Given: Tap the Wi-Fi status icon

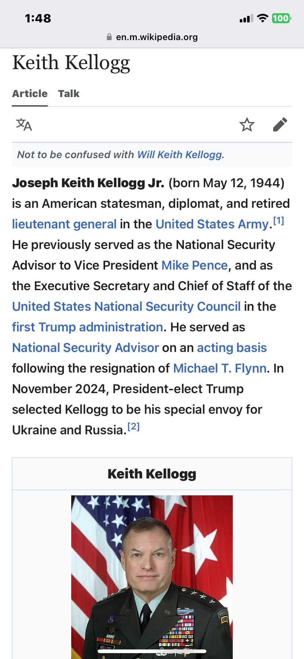Looking at the screenshot, I should (x=263, y=18).
